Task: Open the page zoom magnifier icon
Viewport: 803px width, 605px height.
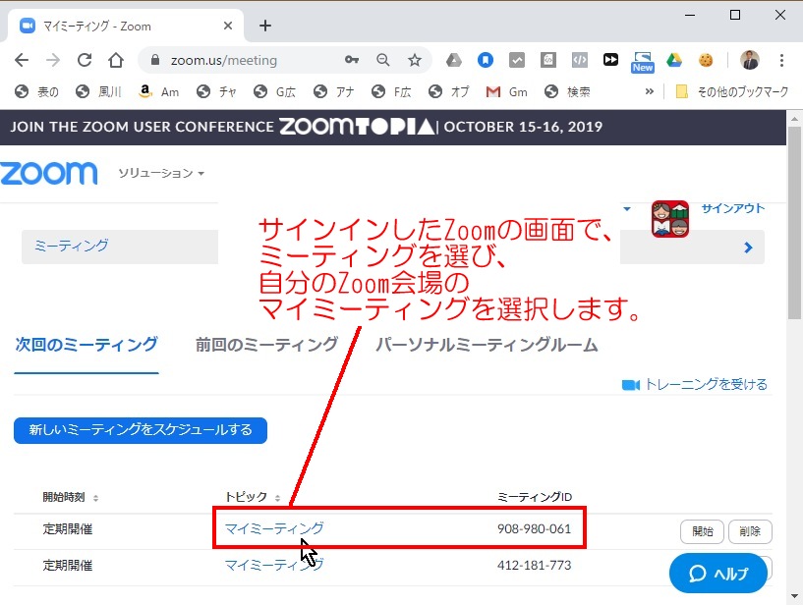Action: point(383,60)
